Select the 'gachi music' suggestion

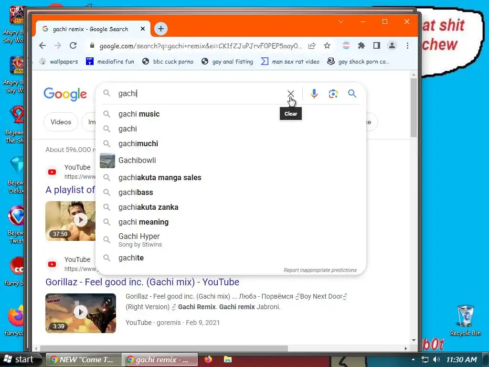tap(231, 114)
